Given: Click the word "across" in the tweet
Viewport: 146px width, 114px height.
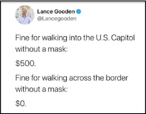Looking at the screenshot, I should [80, 78].
